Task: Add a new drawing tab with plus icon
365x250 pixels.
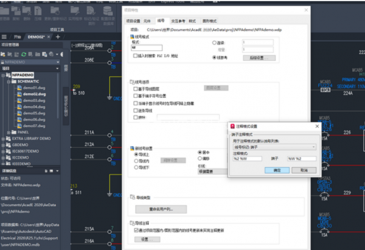Action: (58, 36)
